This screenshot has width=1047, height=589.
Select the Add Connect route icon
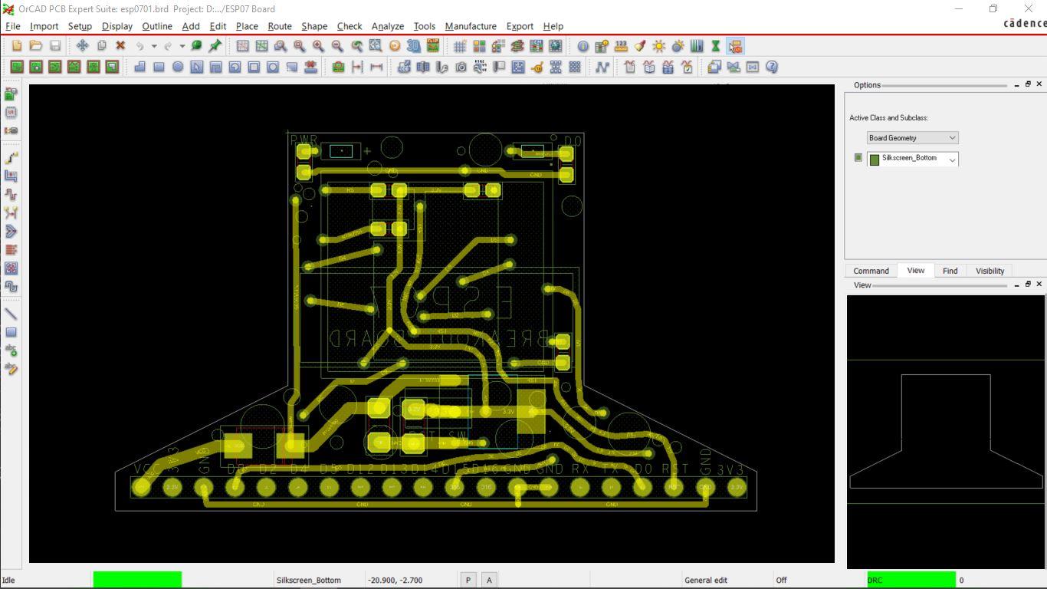pyautogui.click(x=11, y=157)
